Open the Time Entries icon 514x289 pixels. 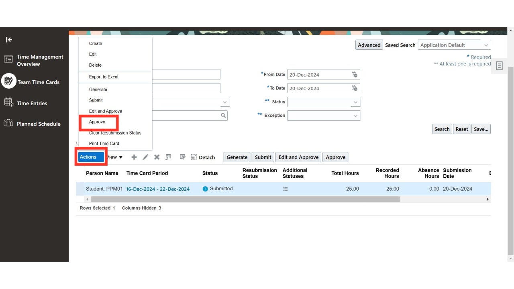[x=8, y=102]
